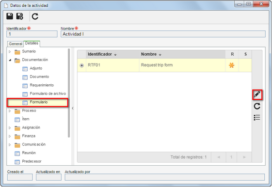Switch to the General tab
Image resolution: width=272 pixels, height=187 pixels.
pyautogui.click(x=16, y=44)
